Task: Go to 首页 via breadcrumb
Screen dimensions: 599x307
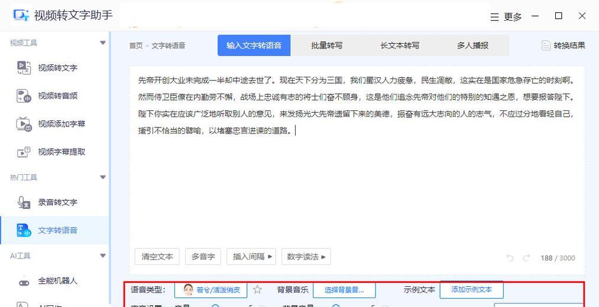Action: click(135, 46)
